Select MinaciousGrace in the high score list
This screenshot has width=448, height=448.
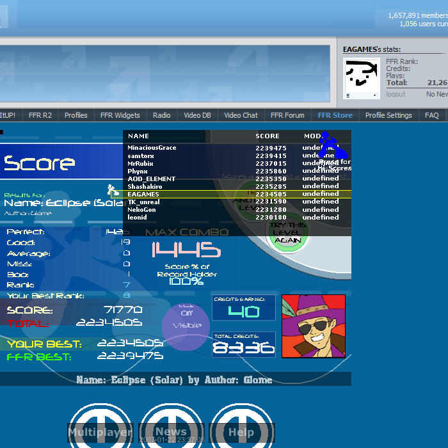[152, 148]
